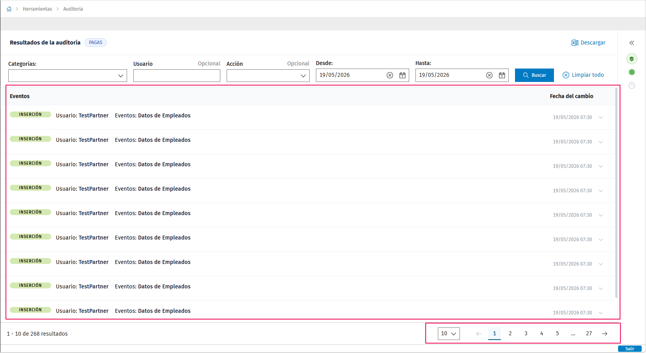Open calendar picker for Desde date

point(402,75)
